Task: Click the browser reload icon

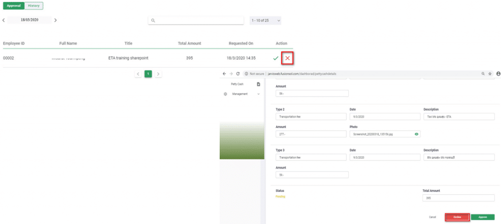Action: (x=238, y=74)
